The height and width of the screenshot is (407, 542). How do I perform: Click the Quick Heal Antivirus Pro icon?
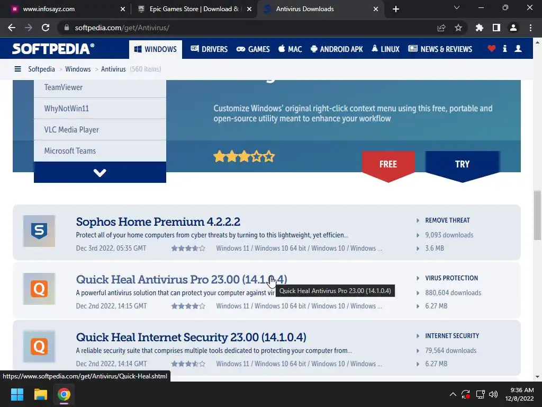tap(39, 289)
